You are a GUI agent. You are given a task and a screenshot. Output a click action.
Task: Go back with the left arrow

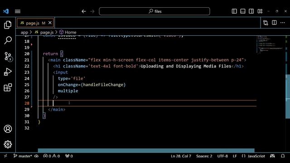[x=84, y=11]
